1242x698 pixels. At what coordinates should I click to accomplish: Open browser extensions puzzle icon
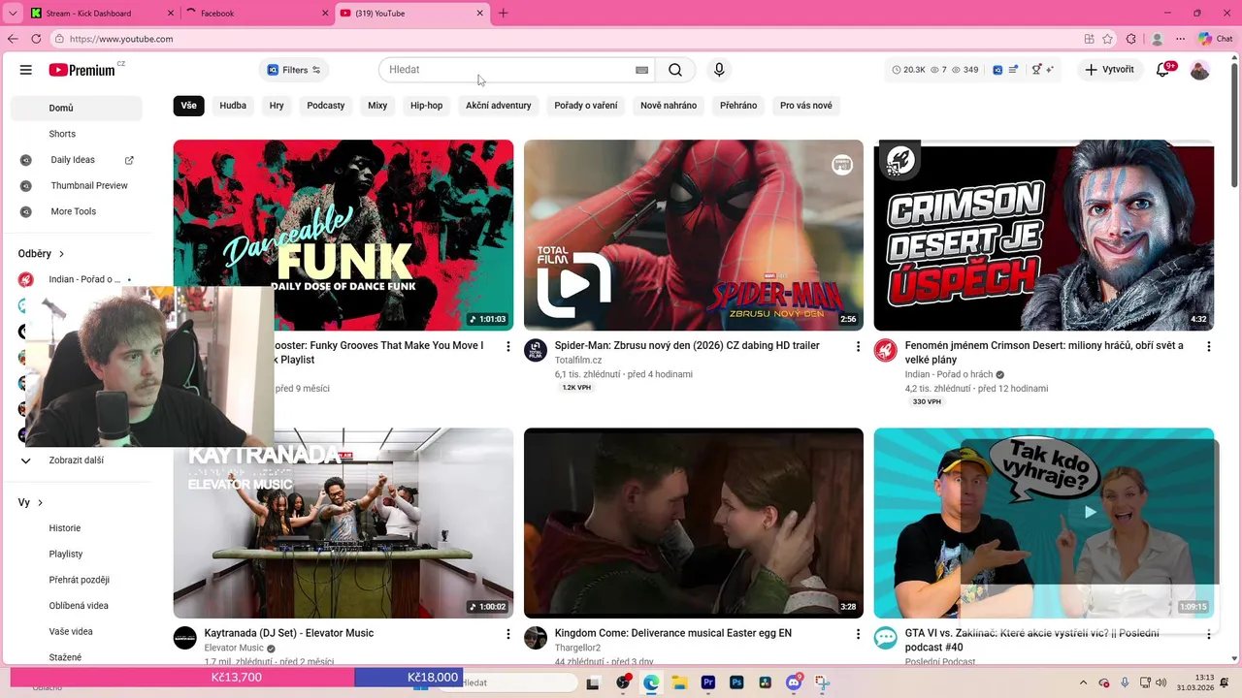point(1131,39)
